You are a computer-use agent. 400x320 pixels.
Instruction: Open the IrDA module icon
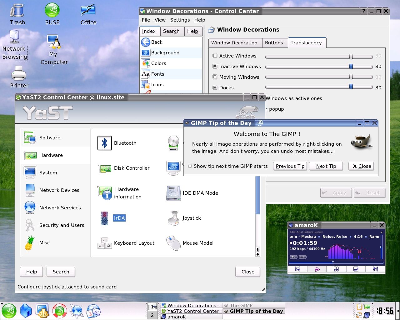point(104,218)
